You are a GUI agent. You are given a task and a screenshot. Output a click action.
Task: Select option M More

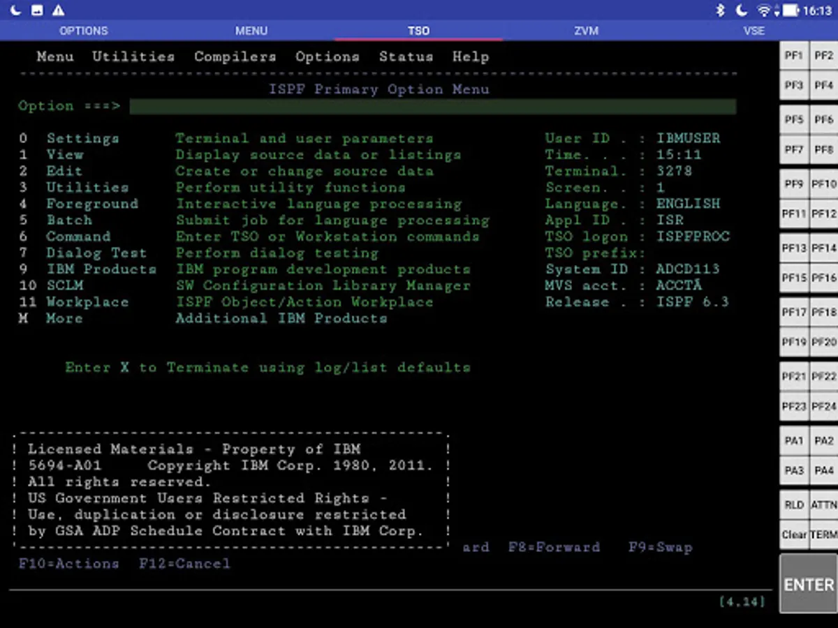64,318
